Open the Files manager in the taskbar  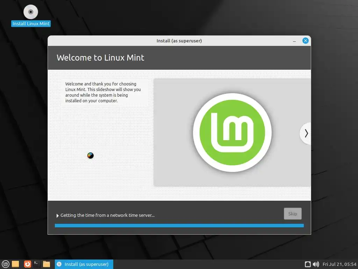coord(46,264)
